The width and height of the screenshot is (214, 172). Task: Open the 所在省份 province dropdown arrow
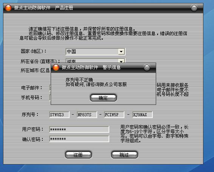pyautogui.click(x=121, y=61)
